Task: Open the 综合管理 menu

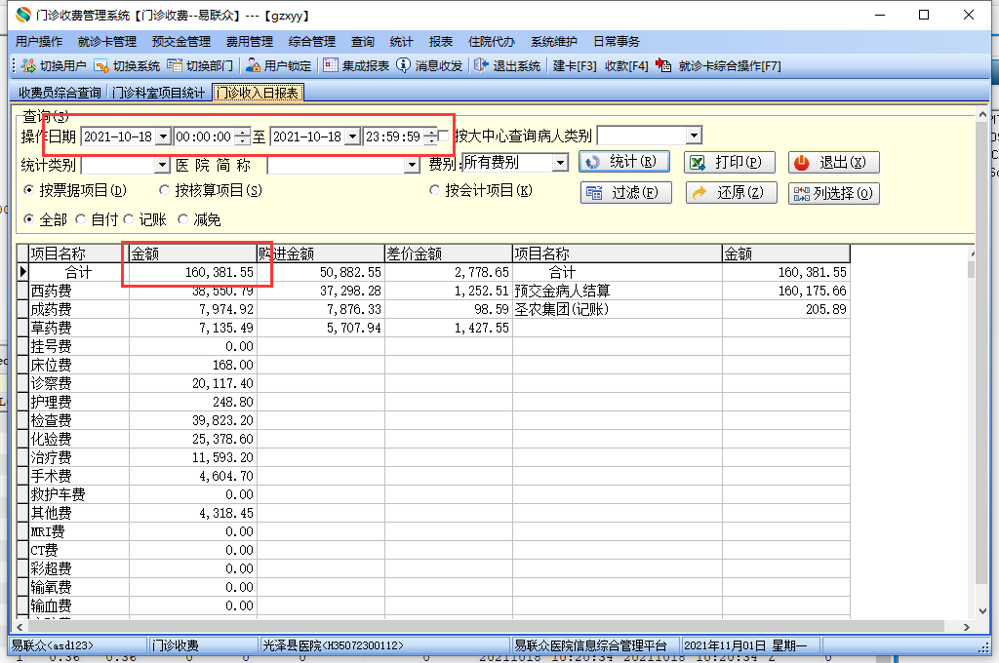Action: 311,41
